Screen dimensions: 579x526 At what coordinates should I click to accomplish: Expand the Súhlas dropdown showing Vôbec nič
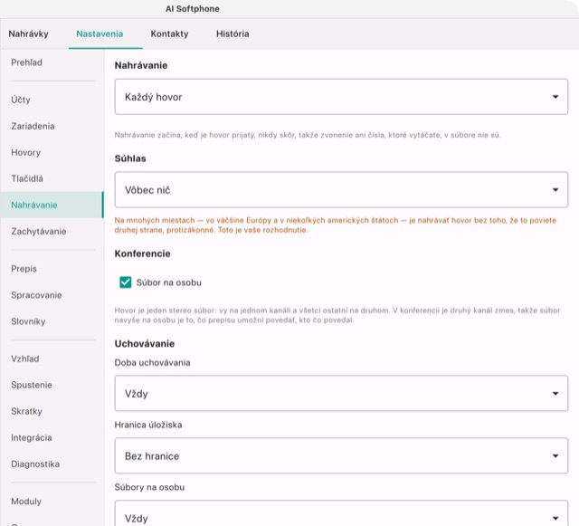341,189
